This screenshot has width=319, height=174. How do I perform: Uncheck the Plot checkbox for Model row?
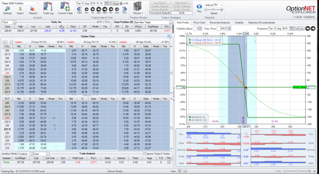point(169,162)
